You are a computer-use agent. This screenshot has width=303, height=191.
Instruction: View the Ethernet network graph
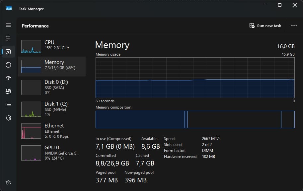click(52, 131)
